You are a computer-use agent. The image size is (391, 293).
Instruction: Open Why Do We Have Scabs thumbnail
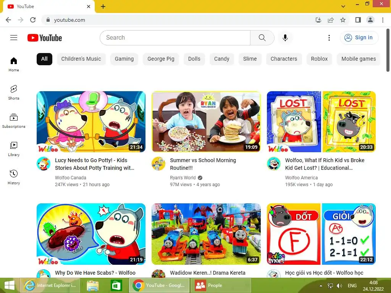[91, 234]
